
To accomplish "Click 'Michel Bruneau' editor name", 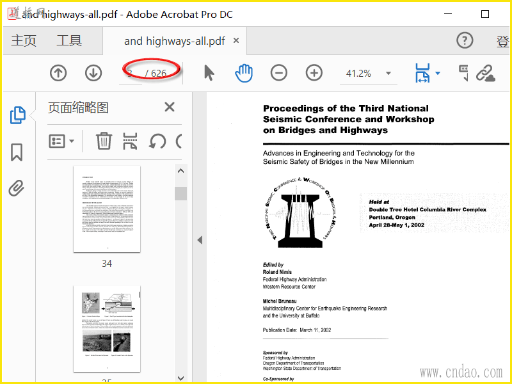I will tap(280, 301).
